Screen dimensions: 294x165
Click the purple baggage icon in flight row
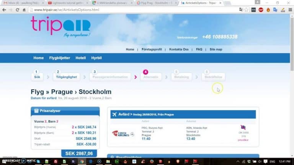click(x=243, y=128)
